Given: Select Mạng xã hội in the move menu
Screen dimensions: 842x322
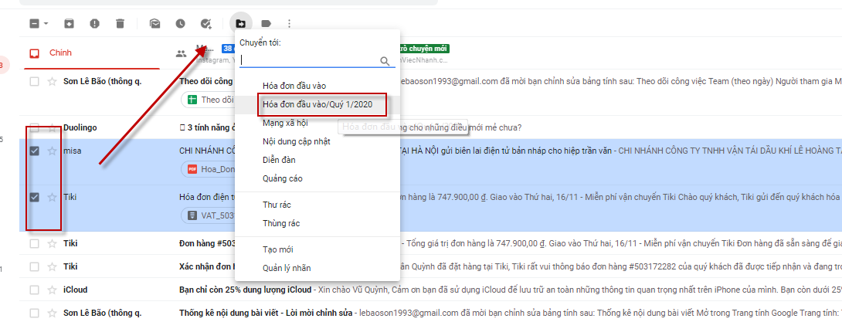Looking at the screenshot, I should (317, 123).
